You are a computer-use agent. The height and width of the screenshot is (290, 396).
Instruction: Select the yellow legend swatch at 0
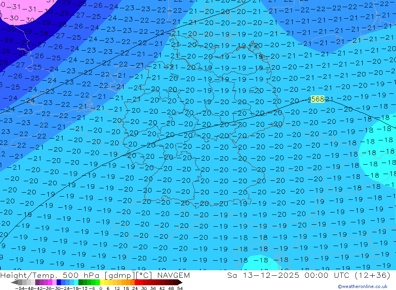102,282
